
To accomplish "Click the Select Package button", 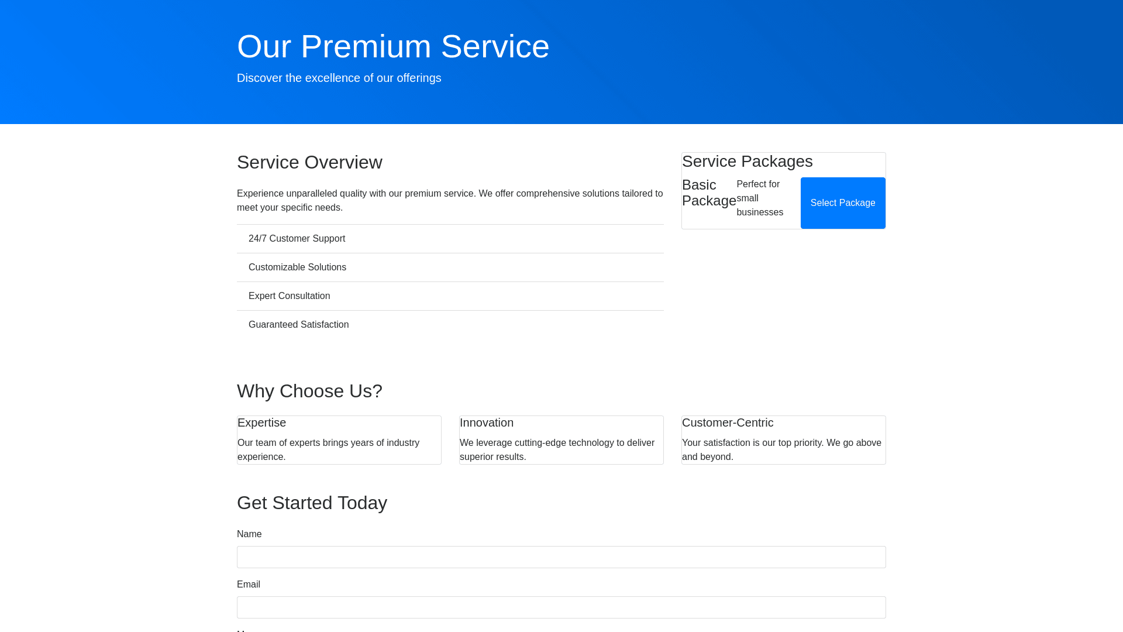I will (x=842, y=203).
